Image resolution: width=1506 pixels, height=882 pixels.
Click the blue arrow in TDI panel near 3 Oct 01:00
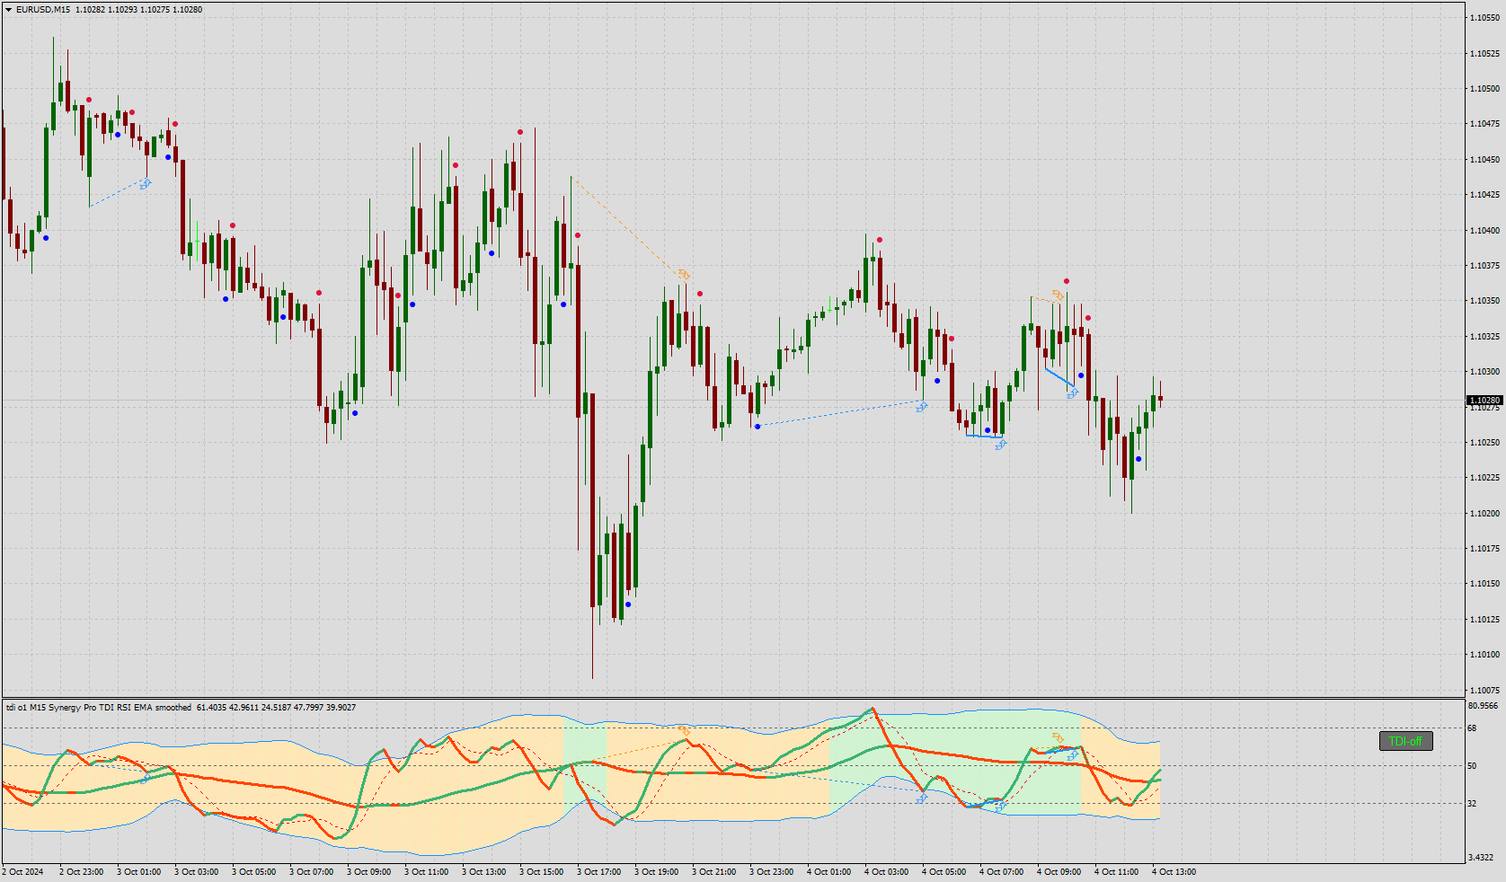(x=144, y=780)
